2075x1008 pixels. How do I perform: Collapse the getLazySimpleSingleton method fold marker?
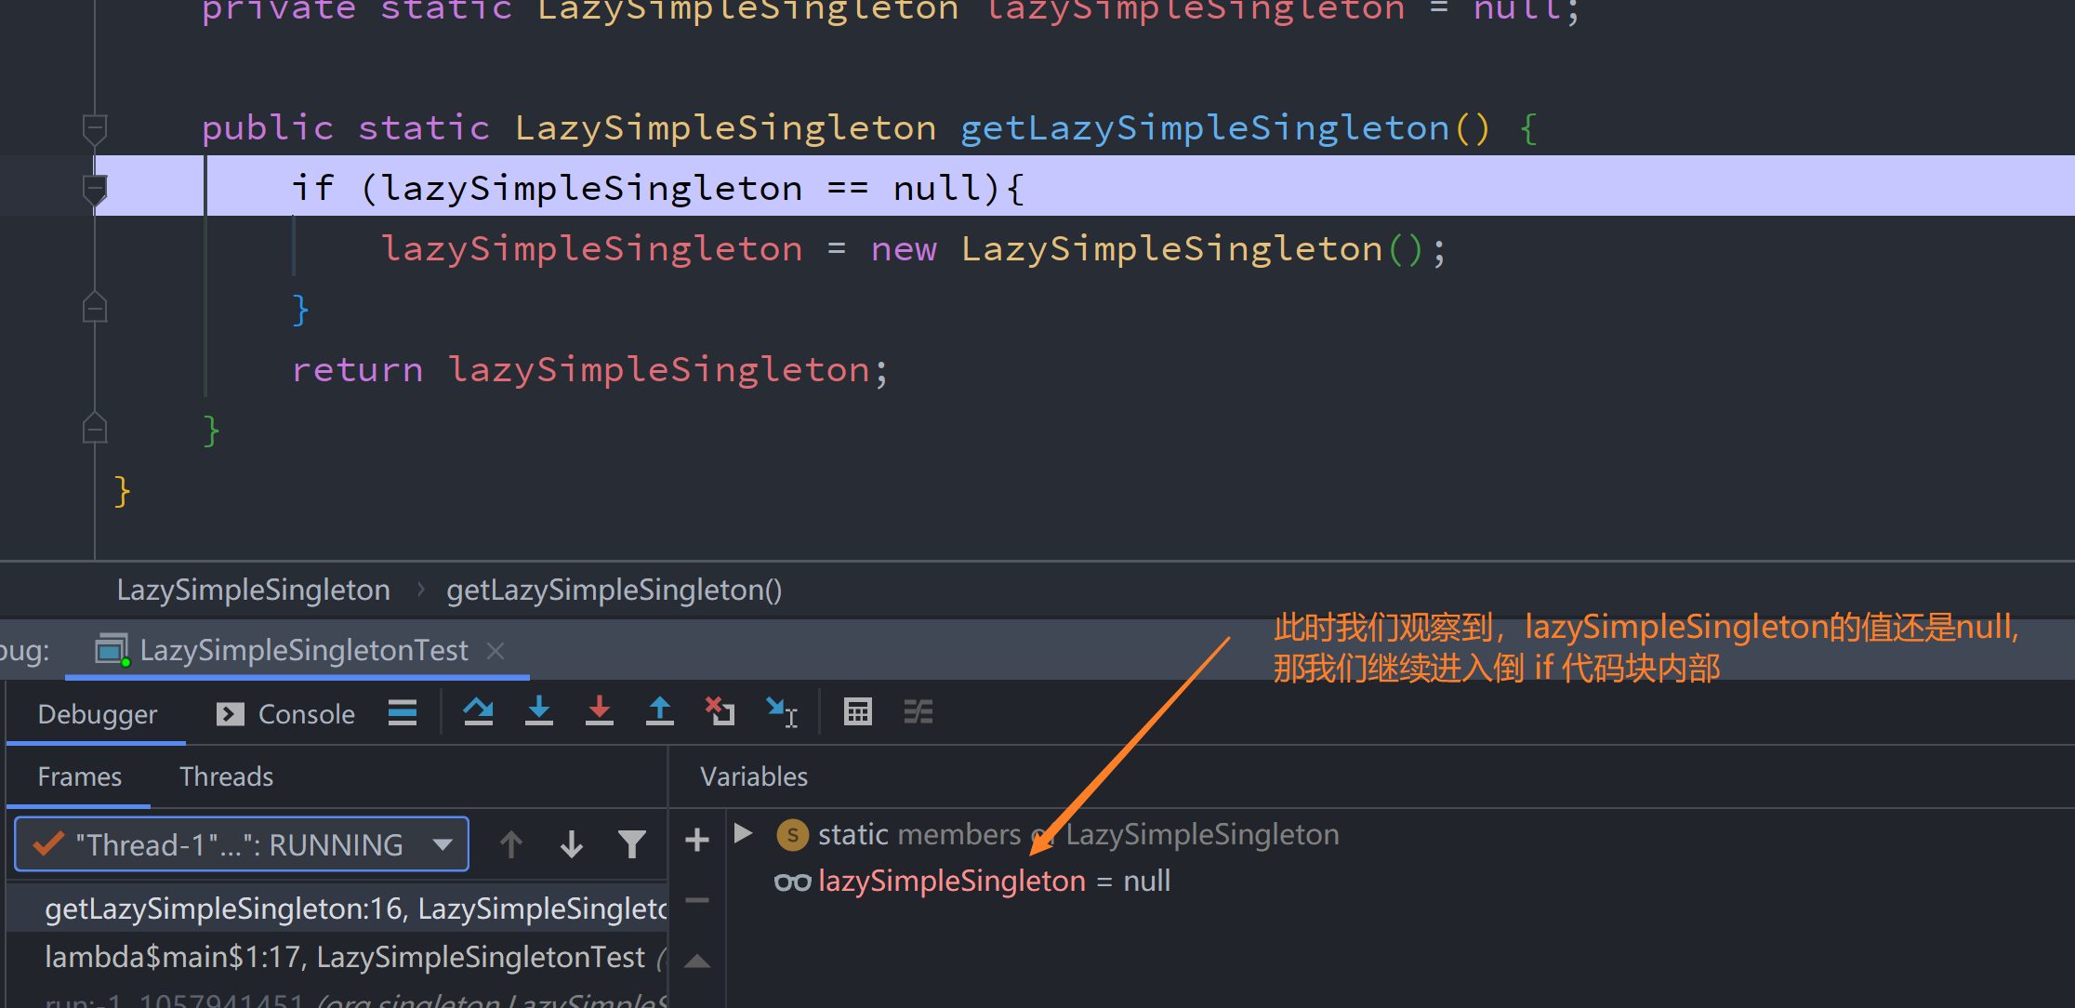pyautogui.click(x=95, y=127)
